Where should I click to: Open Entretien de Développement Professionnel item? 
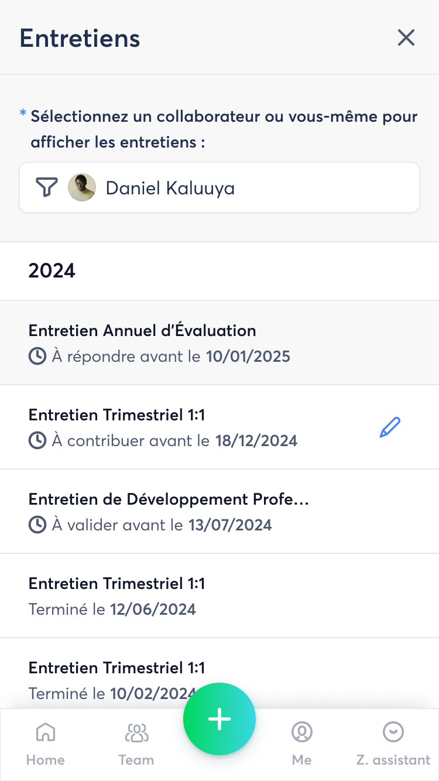click(x=176, y=511)
